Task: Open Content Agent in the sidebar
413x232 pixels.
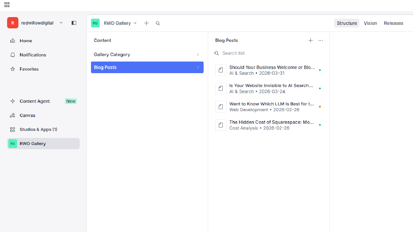Action: click(x=43, y=101)
